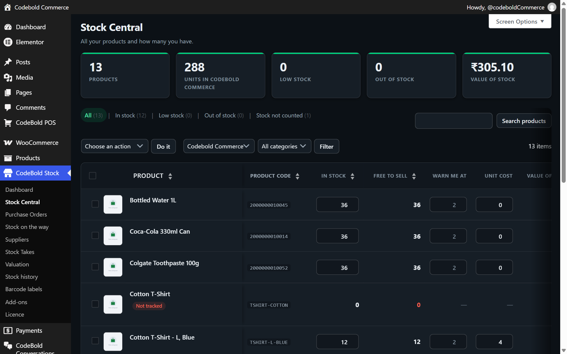This screenshot has height=354, width=567.
Task: Click the Media library icon
Action: [8, 77]
